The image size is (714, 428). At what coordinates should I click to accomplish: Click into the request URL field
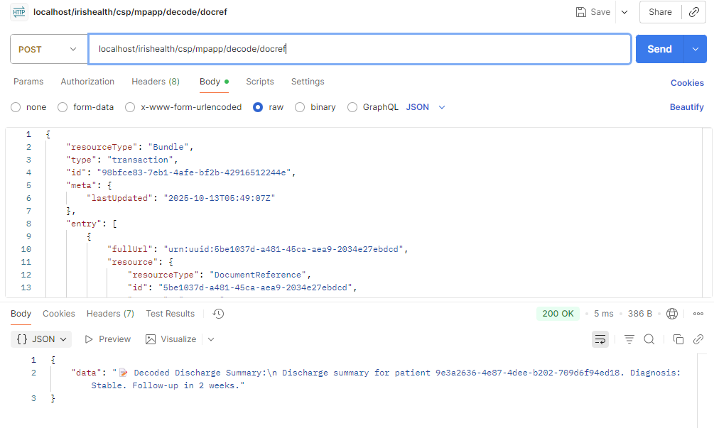359,49
